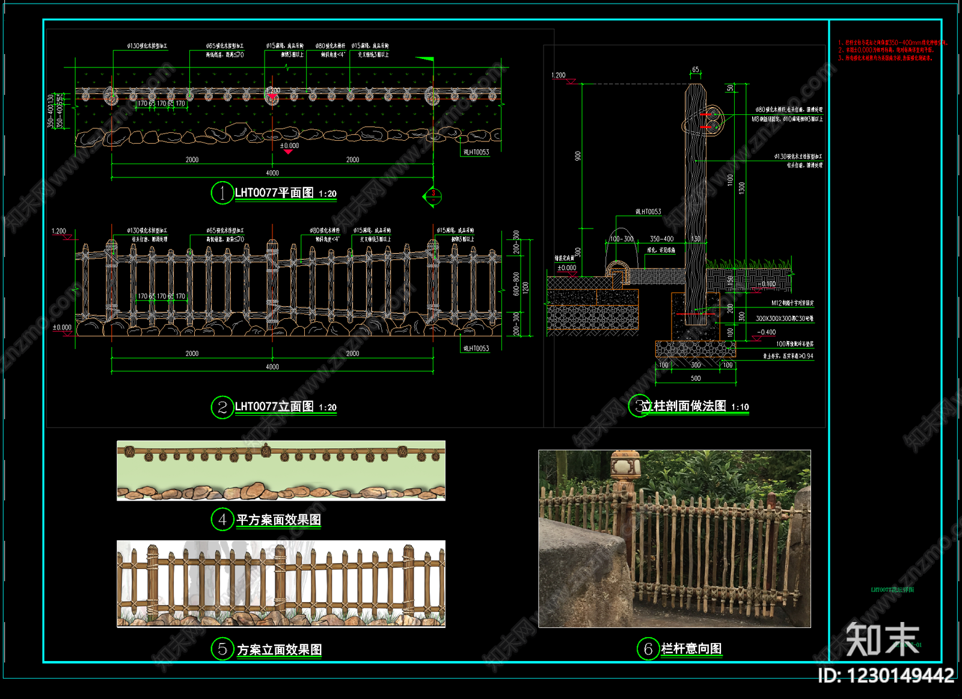Click the 4000 overall dimension in the elevation view
Image resolution: width=962 pixels, height=699 pixels.
[272, 367]
